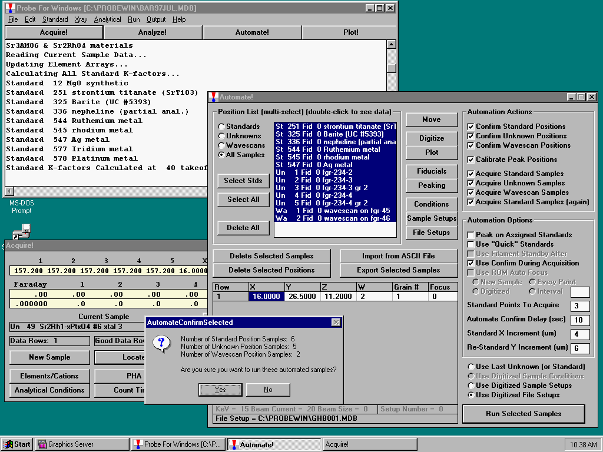Click the Peaking button
This screenshot has width=603, height=452.
[432, 185]
